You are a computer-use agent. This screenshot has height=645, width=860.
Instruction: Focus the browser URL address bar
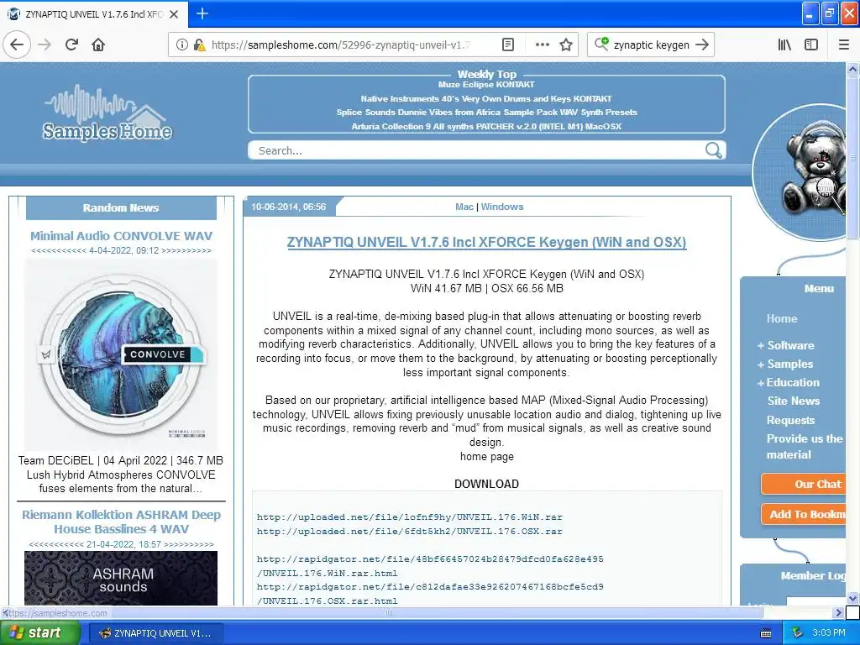point(340,45)
